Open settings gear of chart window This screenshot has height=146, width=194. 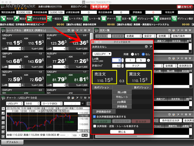68,98
